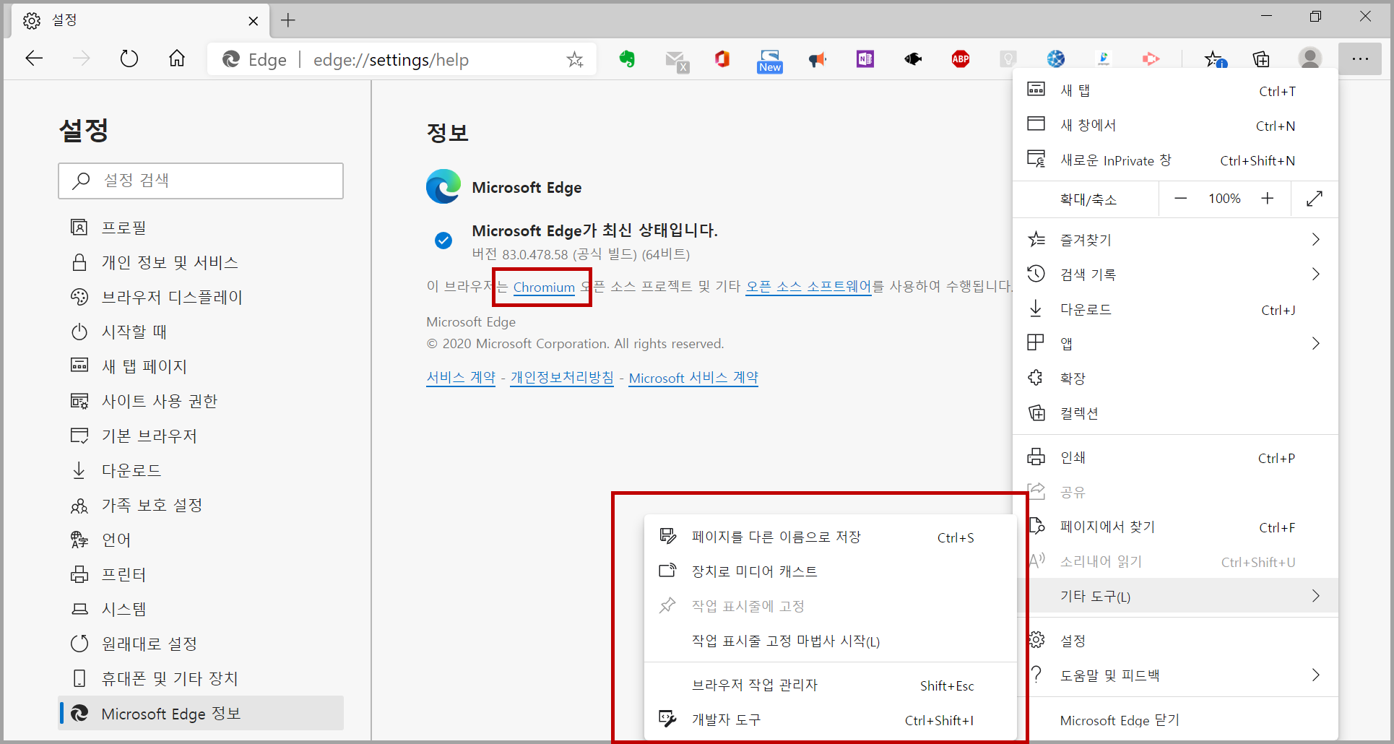Click the three-dot Settings and more button

1360,59
